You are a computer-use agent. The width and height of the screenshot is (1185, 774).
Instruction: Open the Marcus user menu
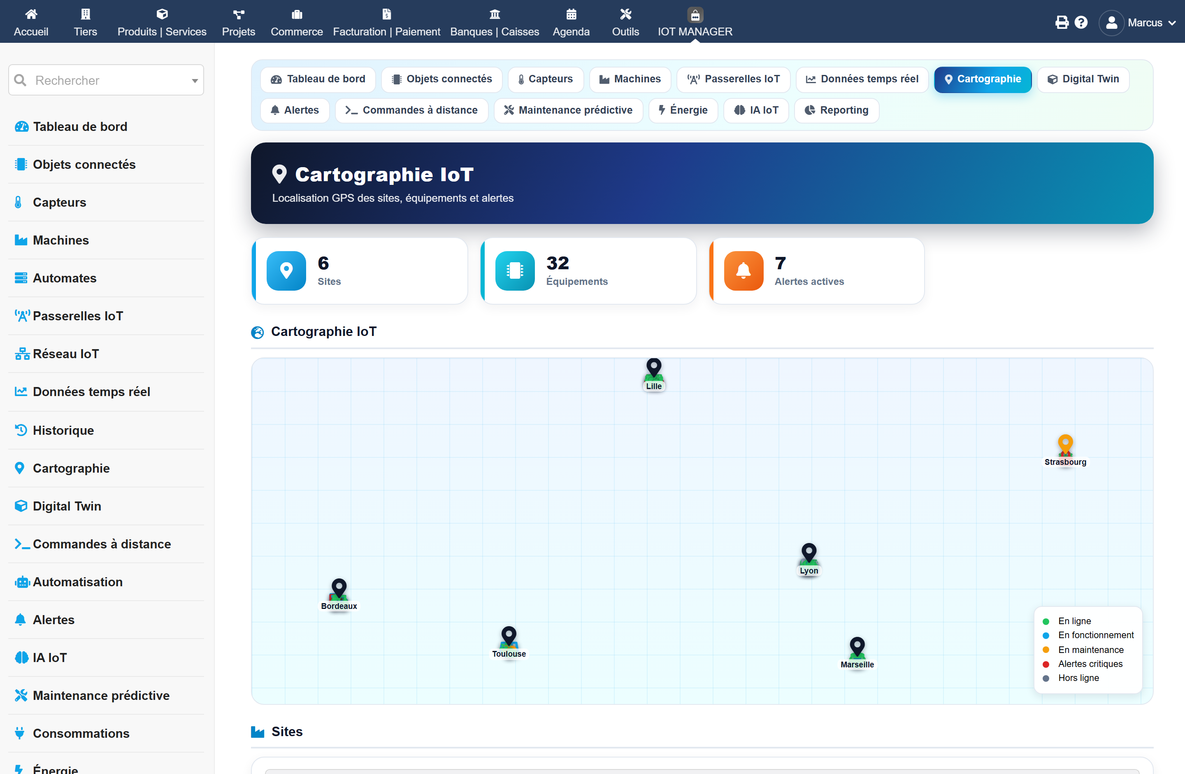point(1138,22)
